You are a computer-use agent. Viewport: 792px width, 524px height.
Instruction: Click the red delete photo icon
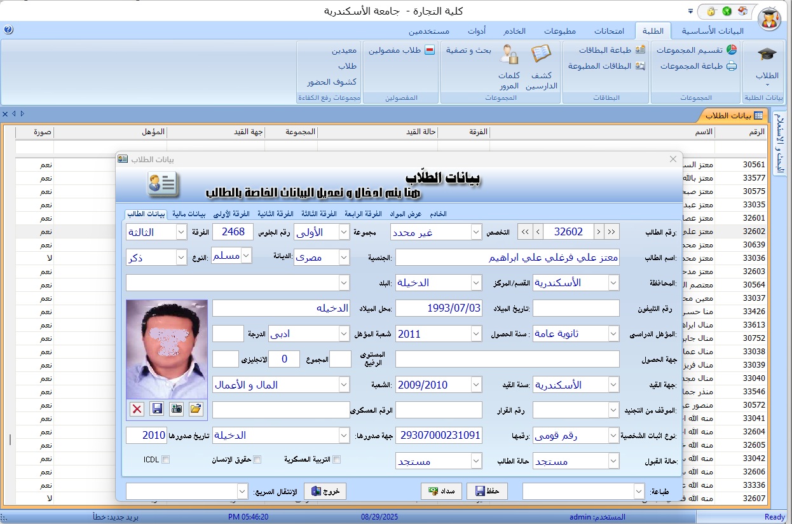tap(137, 409)
